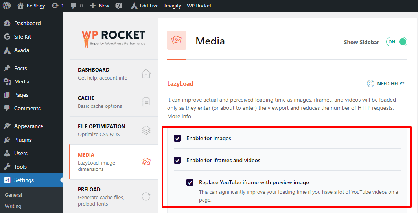Click the Dashboard home icon in WP Rocket
This screenshot has height=213, width=418.
(x=146, y=74)
